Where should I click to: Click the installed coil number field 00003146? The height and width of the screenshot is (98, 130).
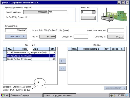click(x=16, y=30)
